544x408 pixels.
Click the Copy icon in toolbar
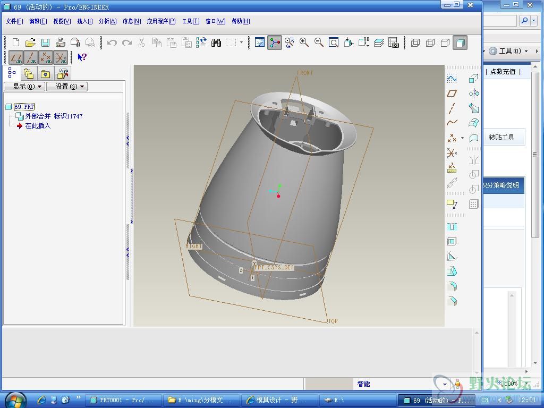[x=157, y=42]
